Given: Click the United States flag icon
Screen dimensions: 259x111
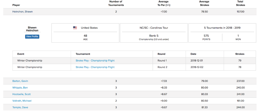Looking at the screenshot, I should (75, 28).
